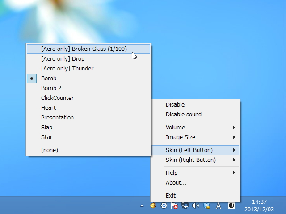Open the taskbar clock showing 14:37
Screen dimensions: 286x214
pyautogui.click(x=259, y=206)
